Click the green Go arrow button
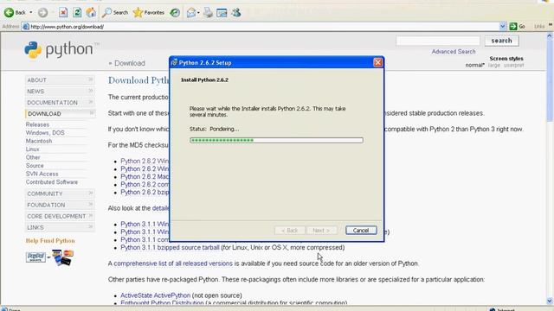554x311 pixels. click(x=513, y=26)
